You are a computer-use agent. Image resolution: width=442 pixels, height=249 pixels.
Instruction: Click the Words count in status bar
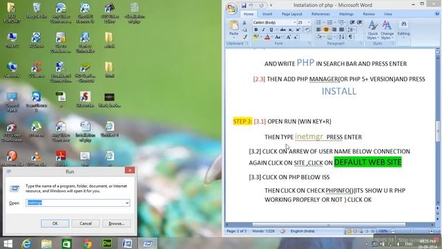tap(263, 231)
